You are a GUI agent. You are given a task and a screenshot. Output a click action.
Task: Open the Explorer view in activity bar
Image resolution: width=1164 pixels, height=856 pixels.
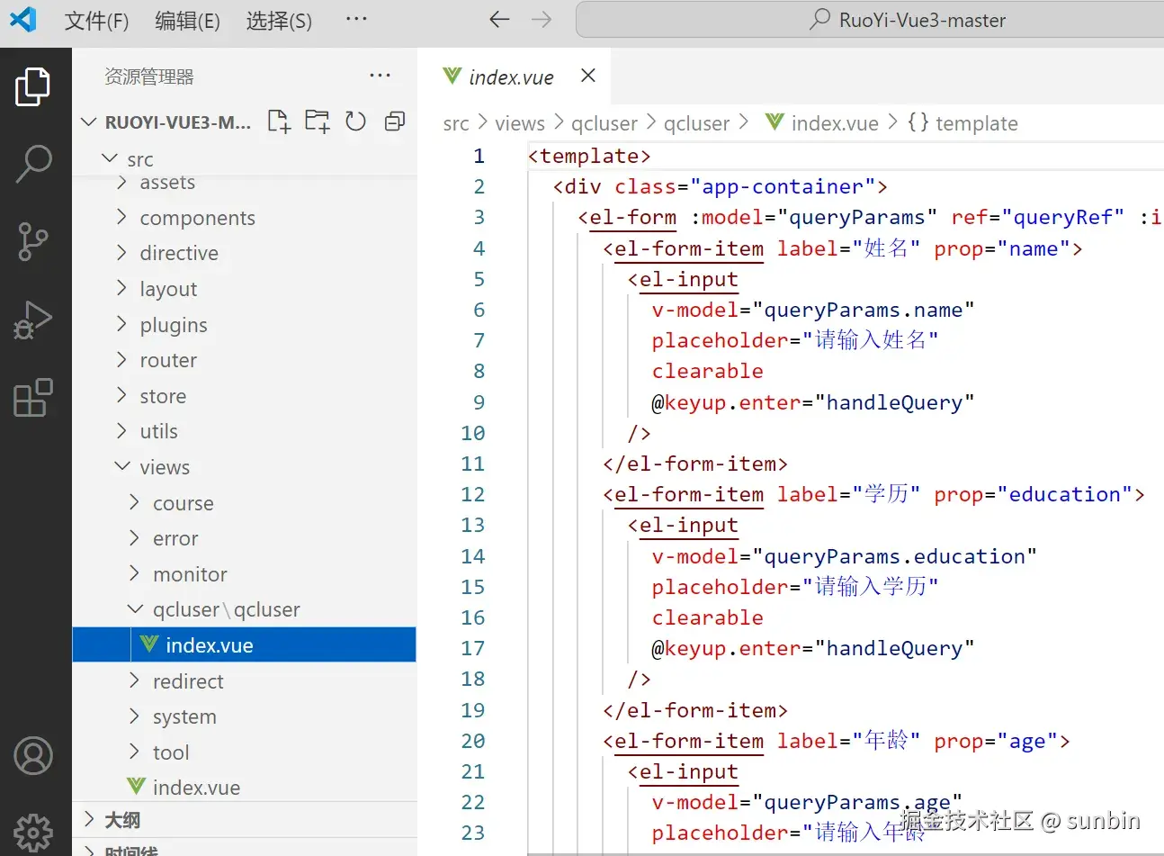[x=33, y=87]
